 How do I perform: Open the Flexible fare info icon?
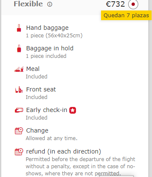(x=50, y=4)
